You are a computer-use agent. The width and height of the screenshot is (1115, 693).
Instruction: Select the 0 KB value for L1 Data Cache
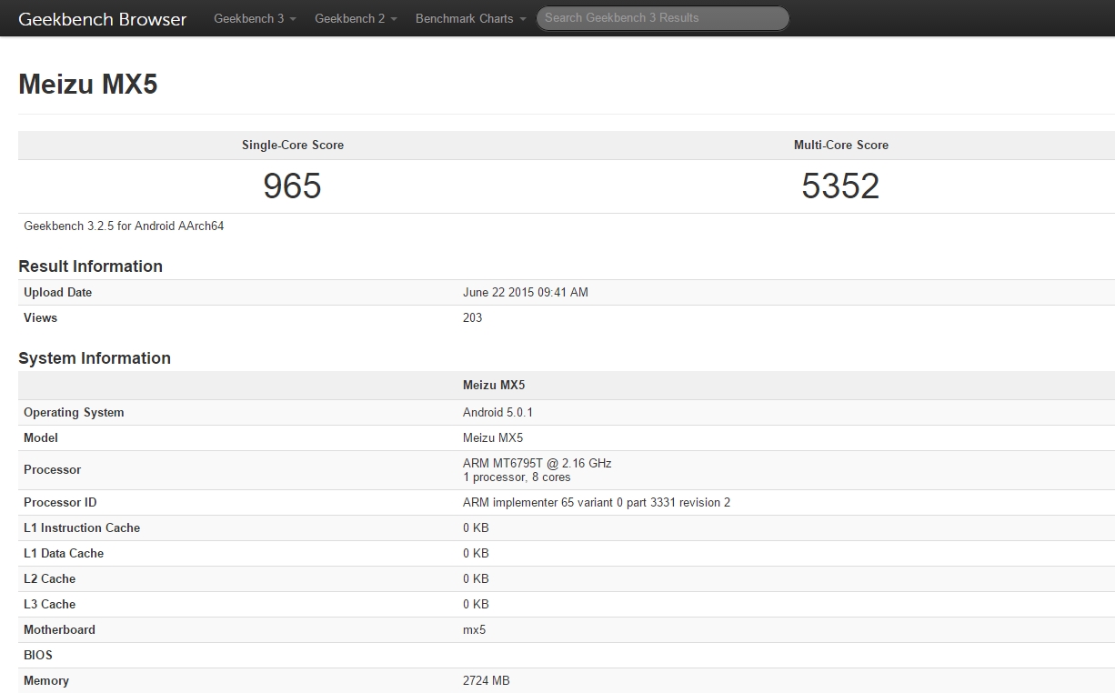coord(476,553)
